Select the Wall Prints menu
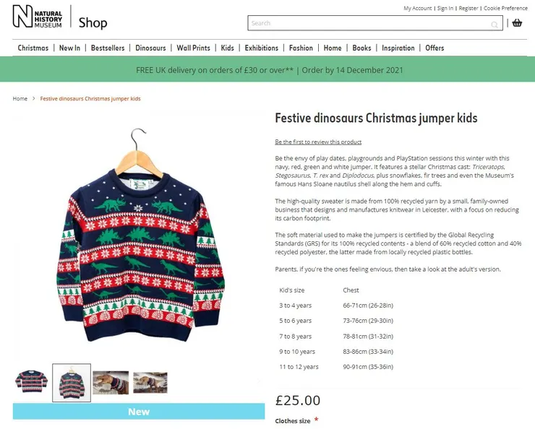This screenshot has width=535, height=429. 193,48
